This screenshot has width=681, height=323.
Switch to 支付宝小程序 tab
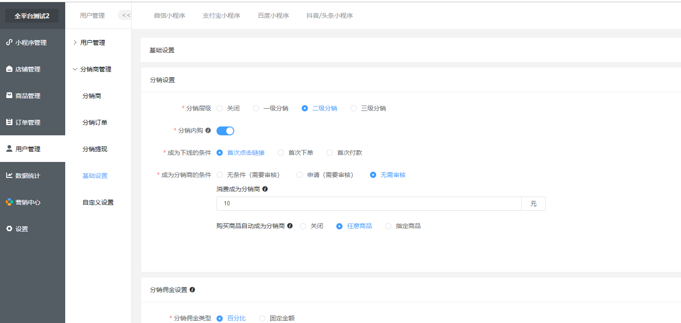[221, 16]
